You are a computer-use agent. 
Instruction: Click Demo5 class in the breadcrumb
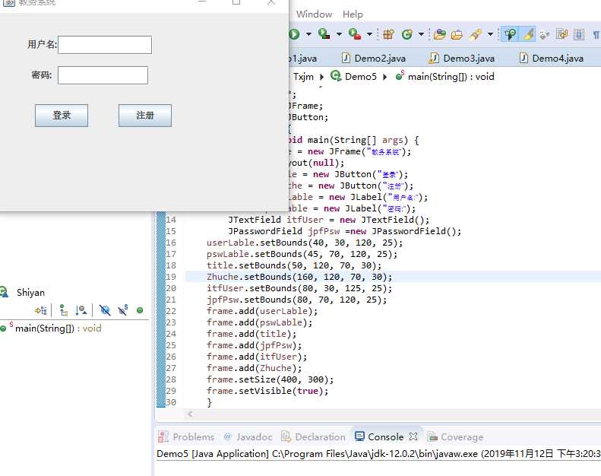[354, 76]
